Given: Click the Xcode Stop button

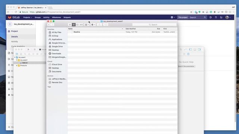Looking at the screenshot, I should coord(35,50).
